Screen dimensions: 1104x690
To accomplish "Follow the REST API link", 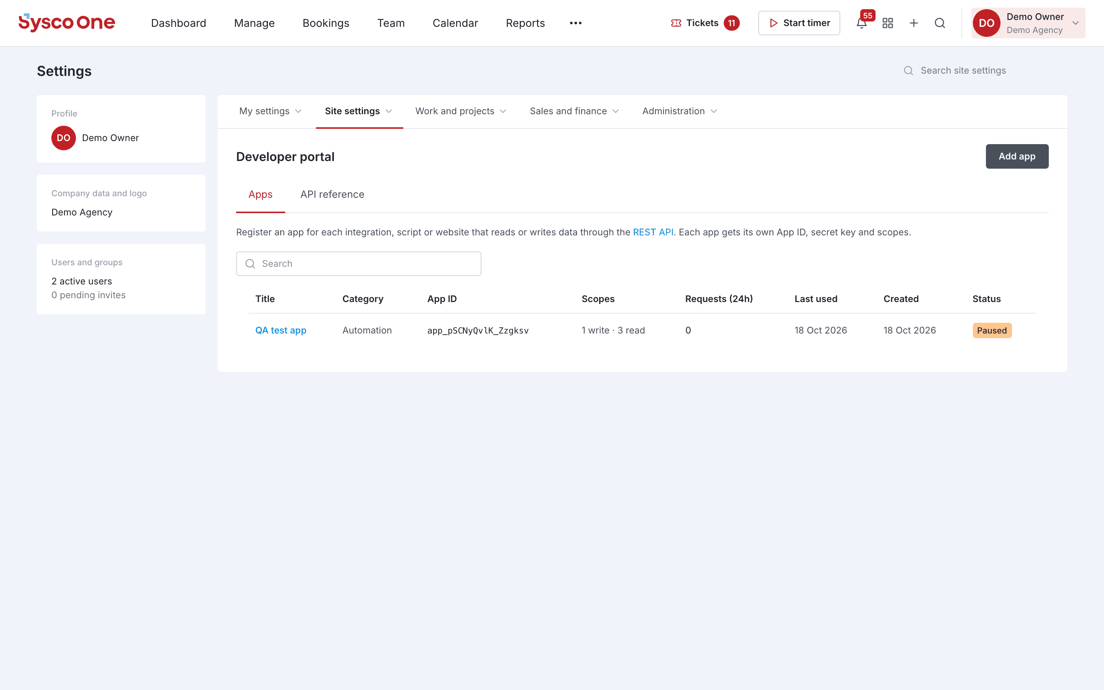I will 653,232.
